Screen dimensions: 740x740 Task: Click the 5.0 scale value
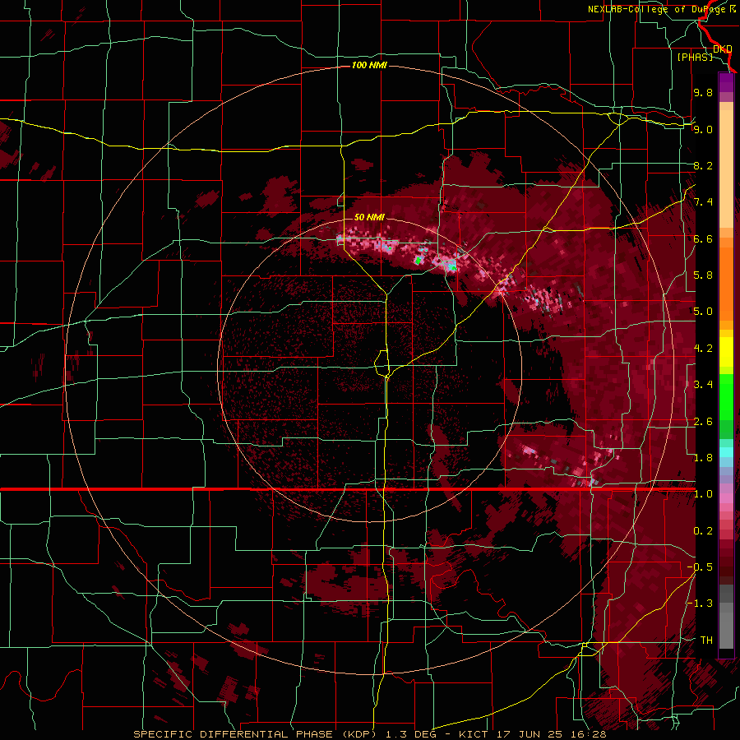[703, 312]
